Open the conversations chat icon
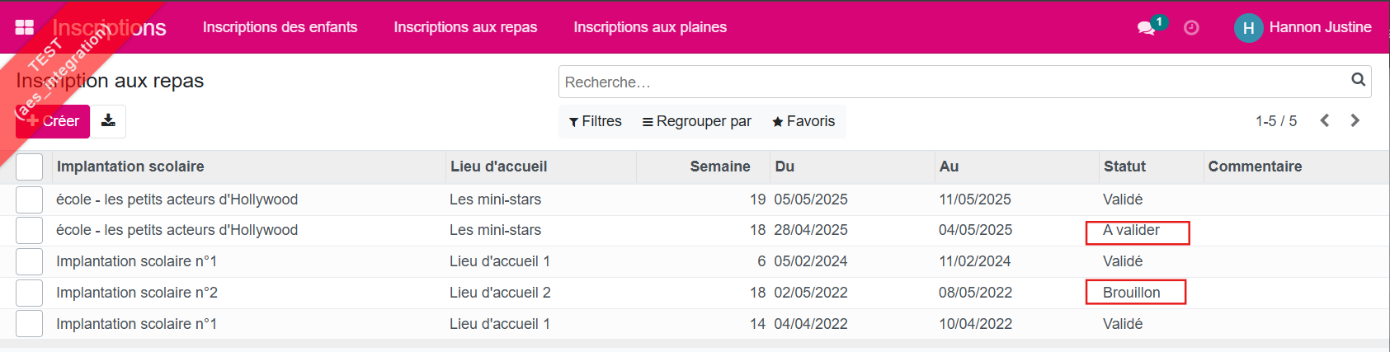 click(1146, 28)
